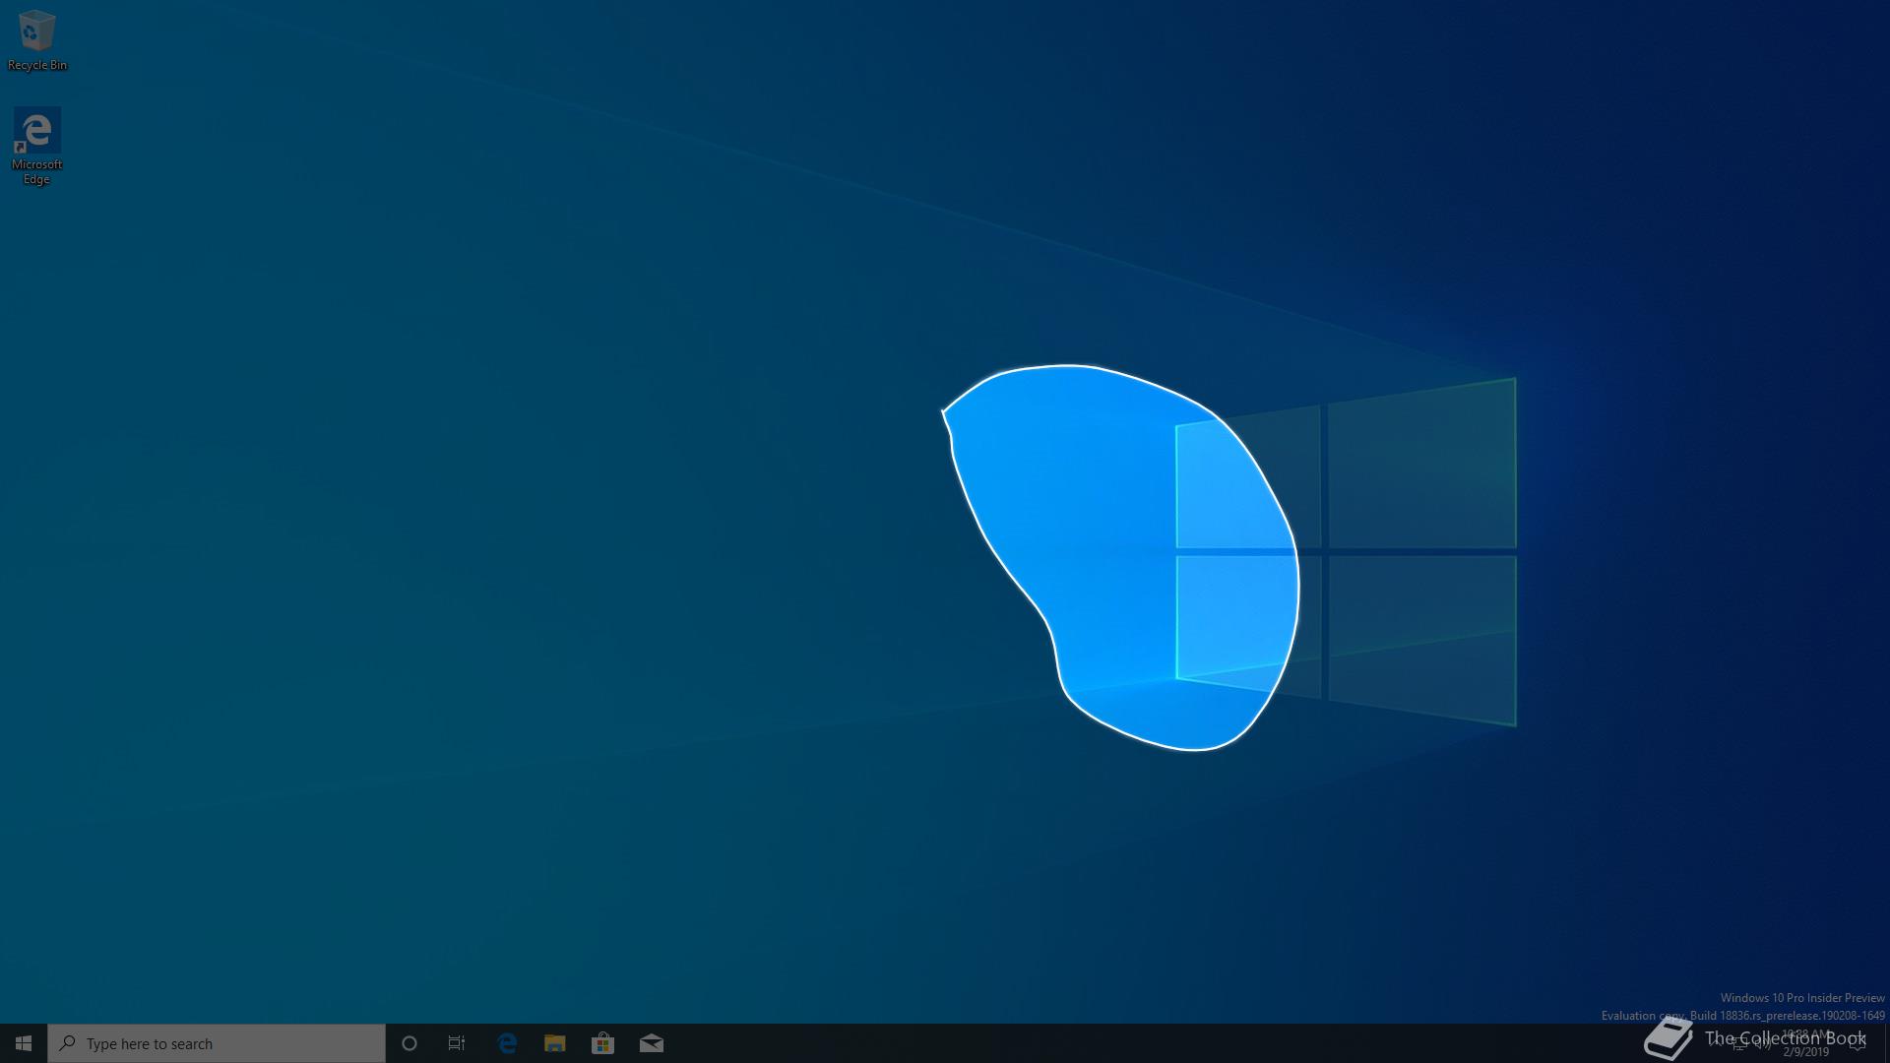The image size is (1890, 1063).
Task: Open Task View from the taskbar
Action: coord(457,1043)
